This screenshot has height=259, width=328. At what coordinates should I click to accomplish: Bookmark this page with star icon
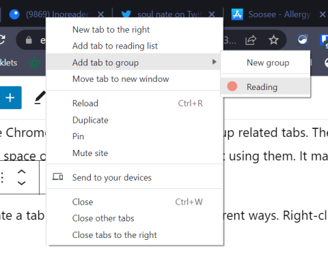click(273, 40)
